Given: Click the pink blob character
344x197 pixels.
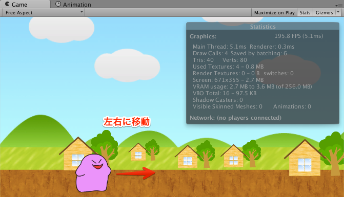Looking at the screenshot, I should (x=93, y=173).
